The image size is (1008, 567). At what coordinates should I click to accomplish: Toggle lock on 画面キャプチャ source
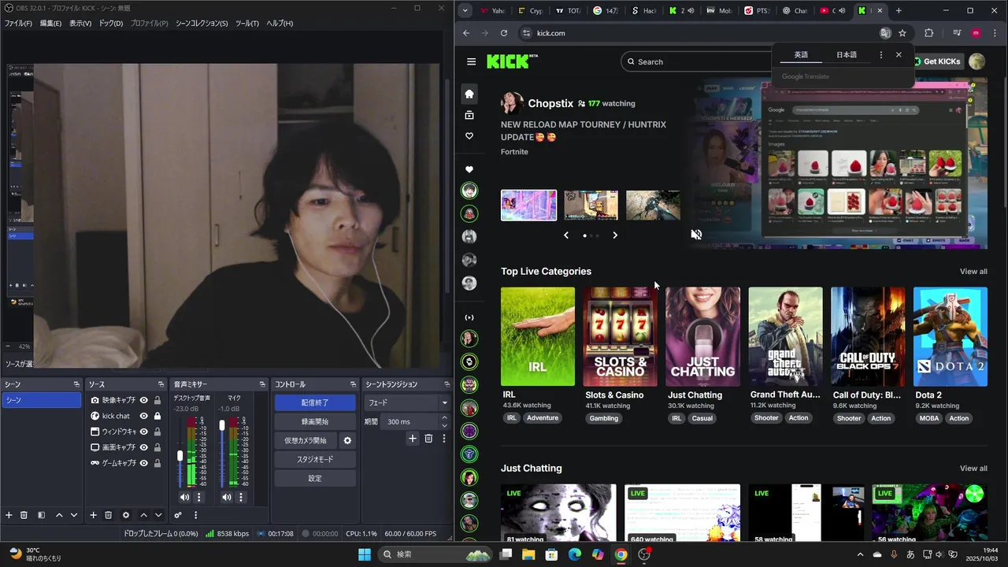click(x=157, y=447)
